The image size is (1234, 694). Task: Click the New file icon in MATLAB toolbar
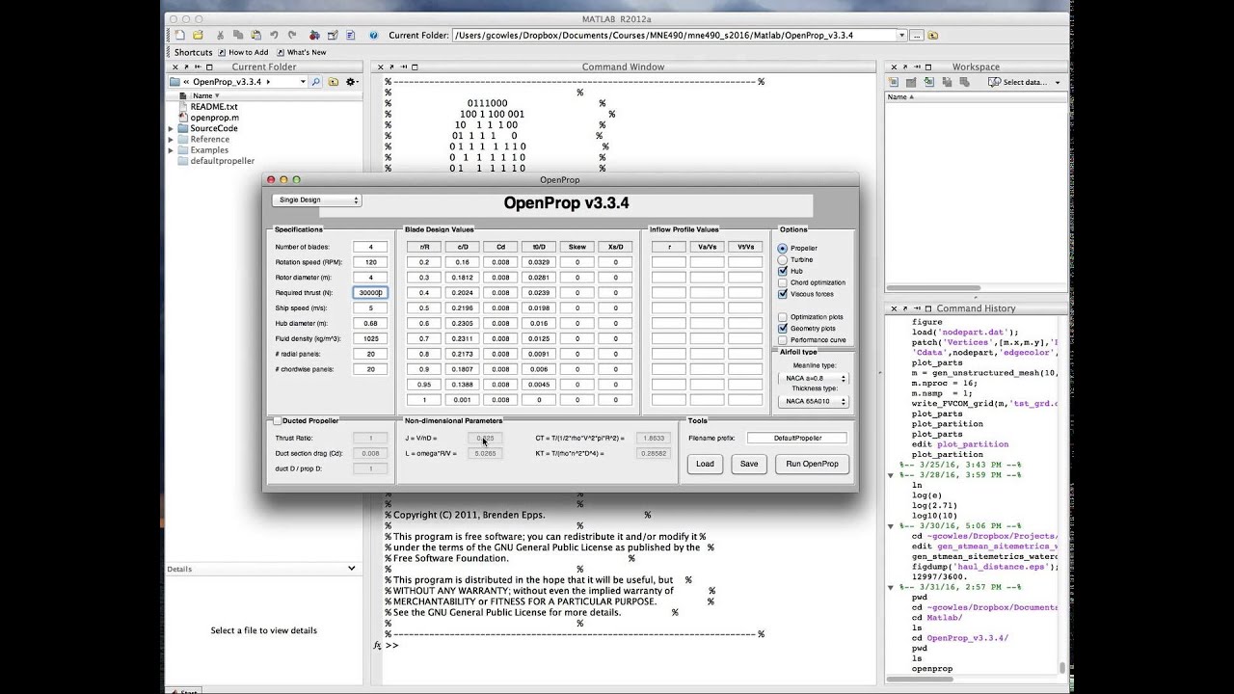[179, 35]
